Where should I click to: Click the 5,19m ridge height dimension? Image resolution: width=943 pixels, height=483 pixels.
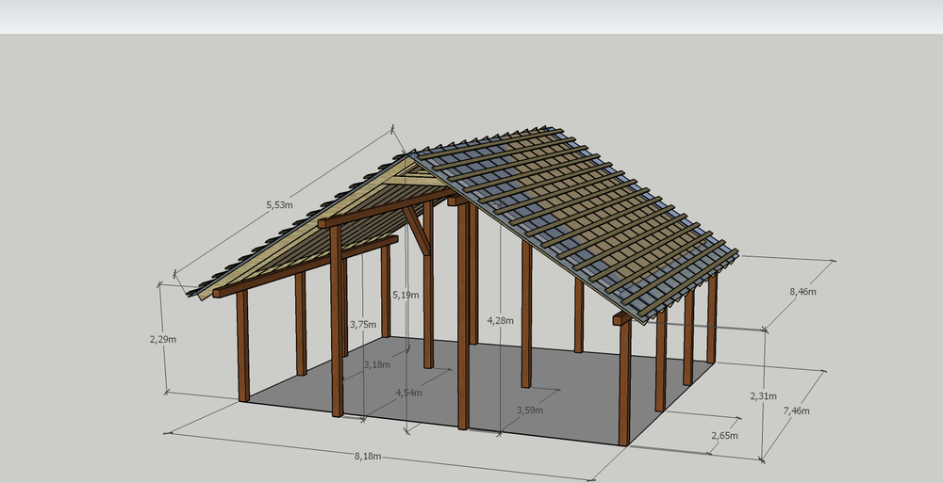point(405,295)
